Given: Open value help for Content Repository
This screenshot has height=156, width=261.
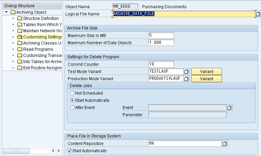Looking at the screenshot, I should point(225,143).
